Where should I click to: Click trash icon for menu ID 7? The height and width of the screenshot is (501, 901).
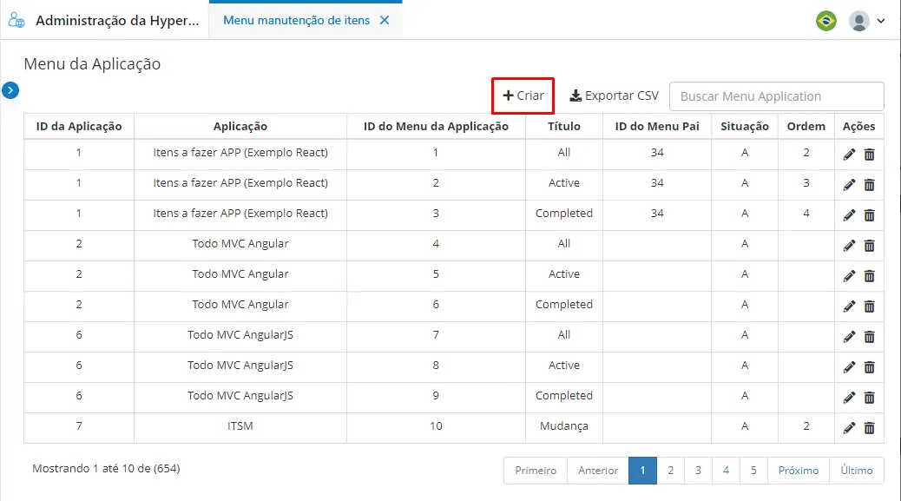[x=870, y=337]
